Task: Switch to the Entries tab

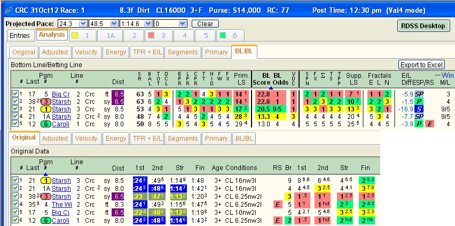Action: pyautogui.click(x=20, y=36)
